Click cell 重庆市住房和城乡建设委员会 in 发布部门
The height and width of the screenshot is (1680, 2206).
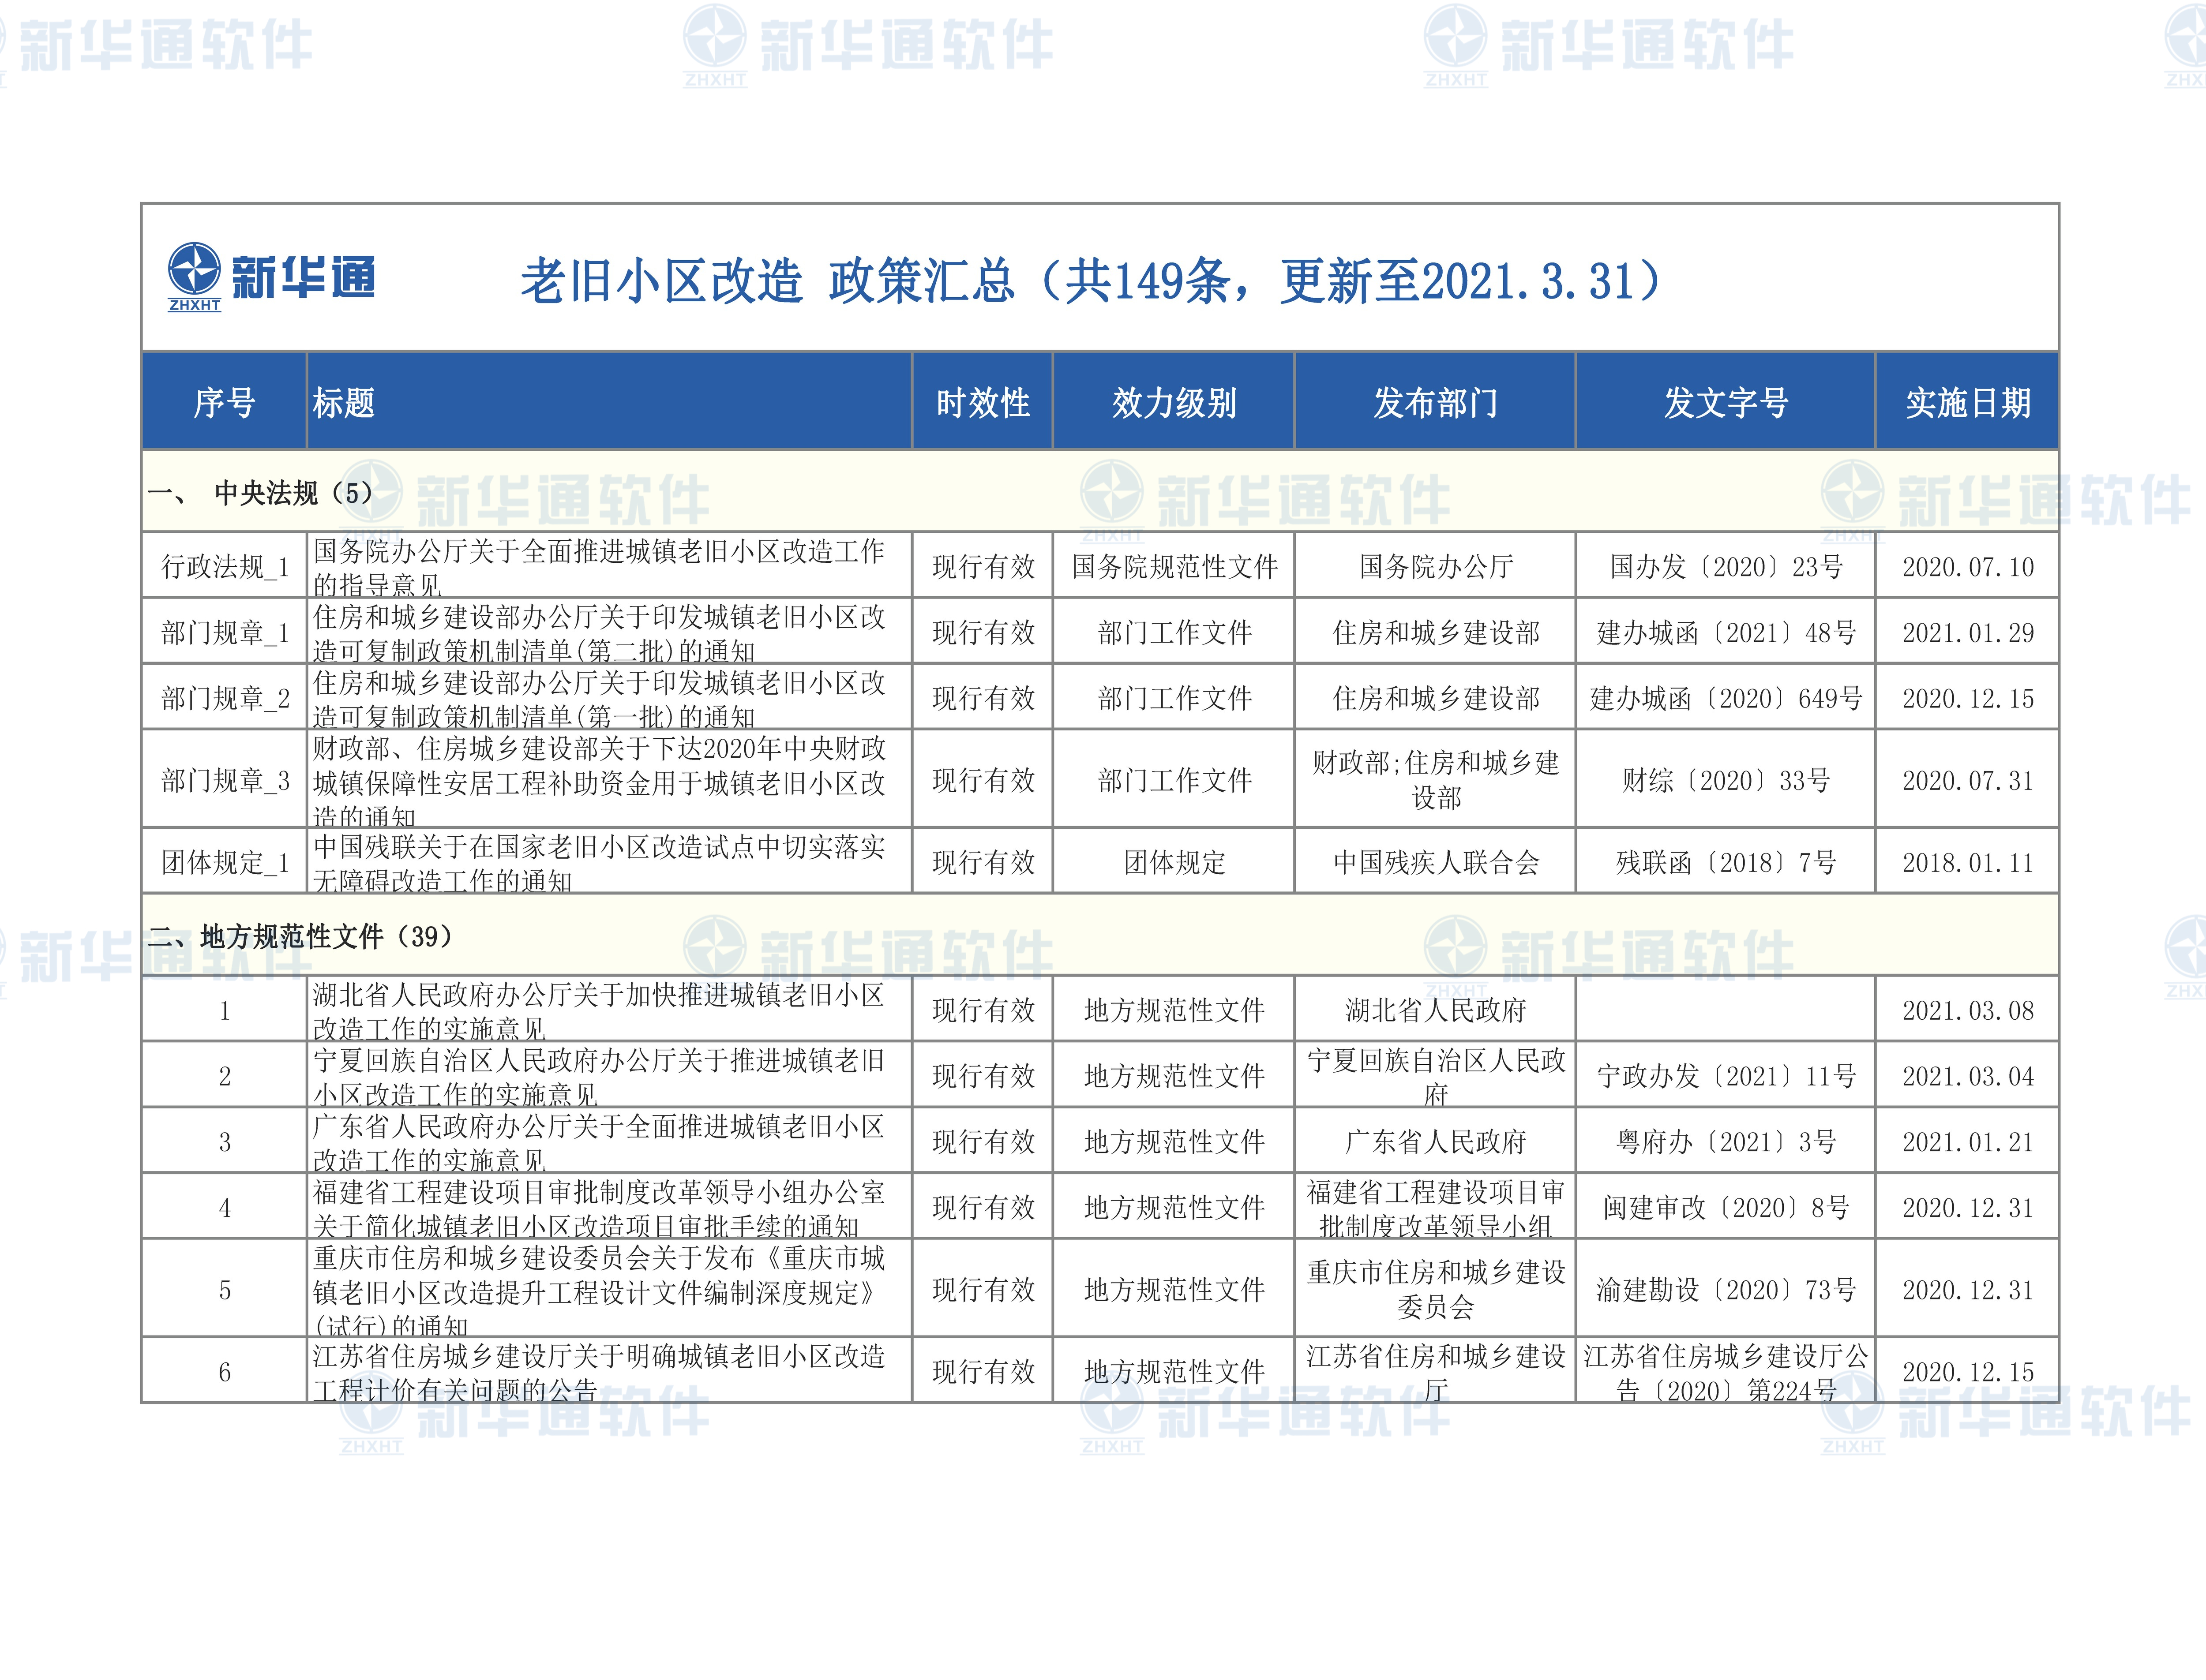click(x=1436, y=1290)
